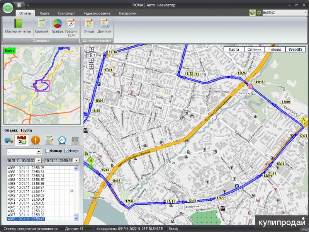Click the green Карта label on minimap
309x232 pixels.
[x=9, y=51]
